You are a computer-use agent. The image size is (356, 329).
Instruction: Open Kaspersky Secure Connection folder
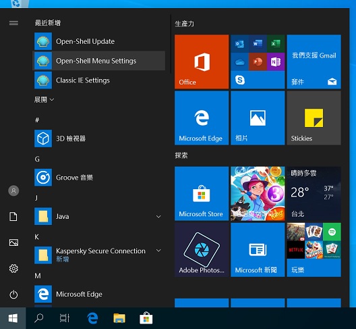point(98,255)
